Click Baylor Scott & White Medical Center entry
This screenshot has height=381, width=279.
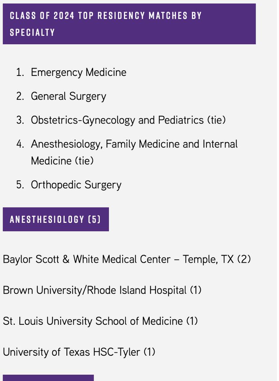coord(127,259)
